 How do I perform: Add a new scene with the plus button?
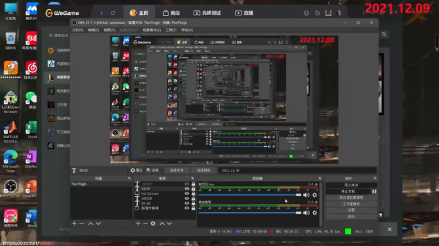coord(74,224)
